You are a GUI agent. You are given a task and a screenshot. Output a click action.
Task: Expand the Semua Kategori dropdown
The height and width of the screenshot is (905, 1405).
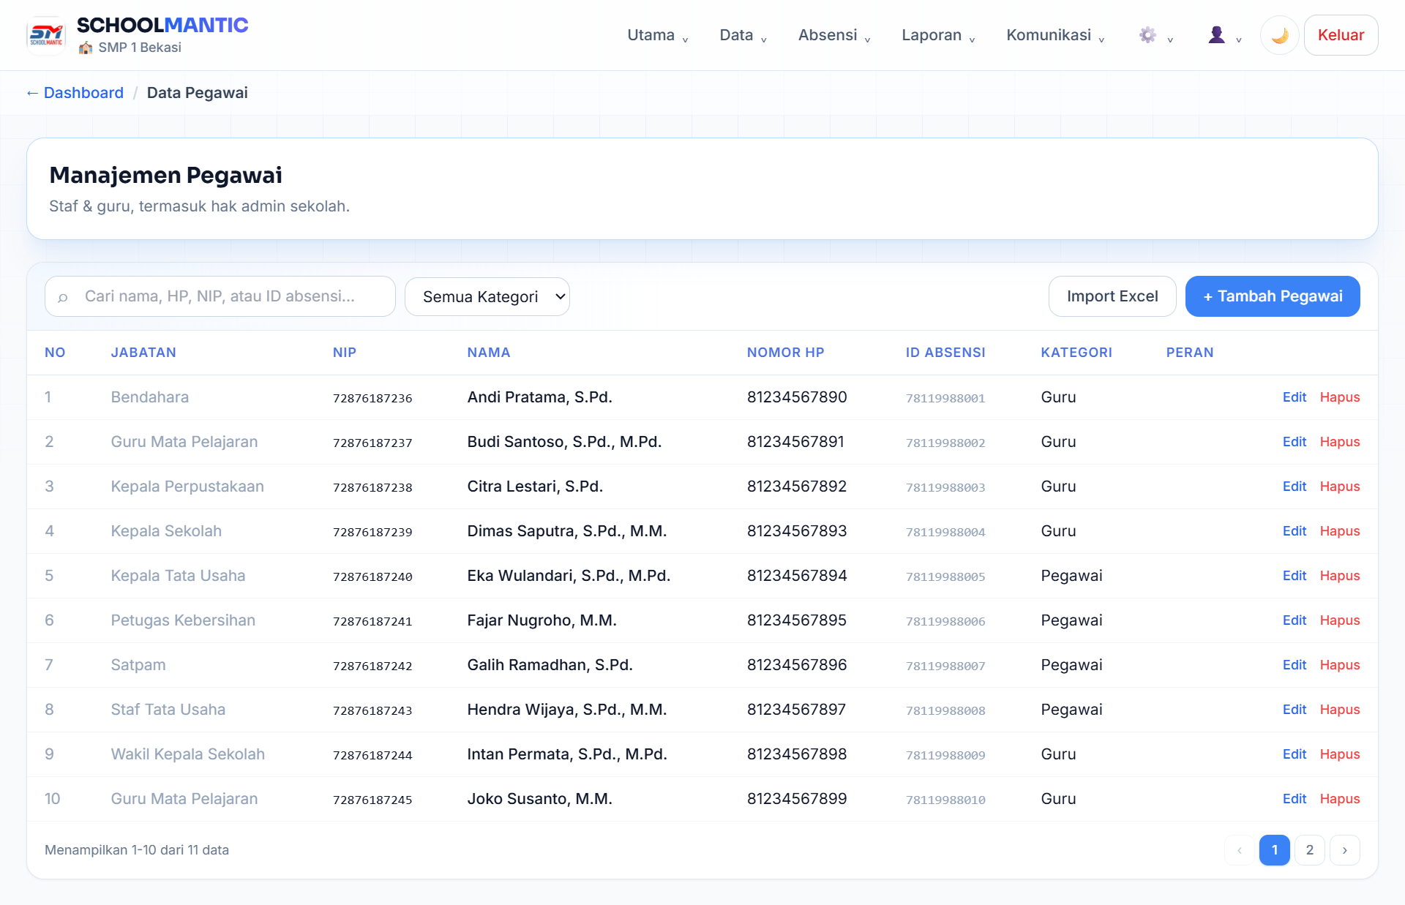click(x=487, y=296)
